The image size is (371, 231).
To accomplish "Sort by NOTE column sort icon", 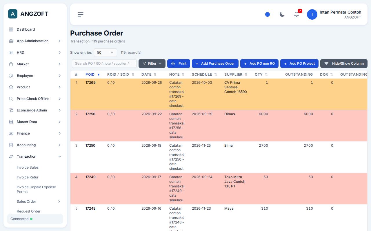I will 183,74.
